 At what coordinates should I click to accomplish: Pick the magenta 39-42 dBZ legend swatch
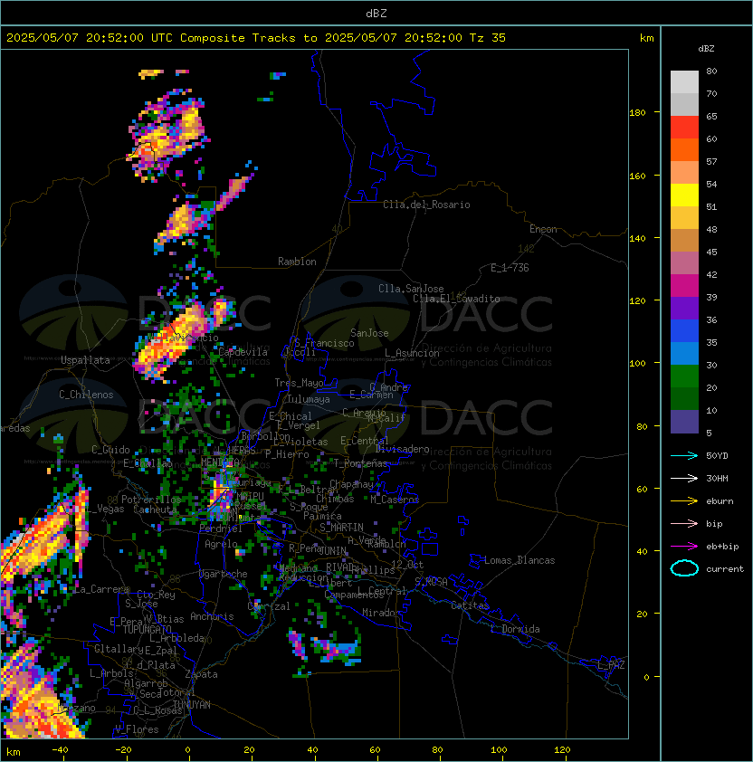tap(684, 286)
